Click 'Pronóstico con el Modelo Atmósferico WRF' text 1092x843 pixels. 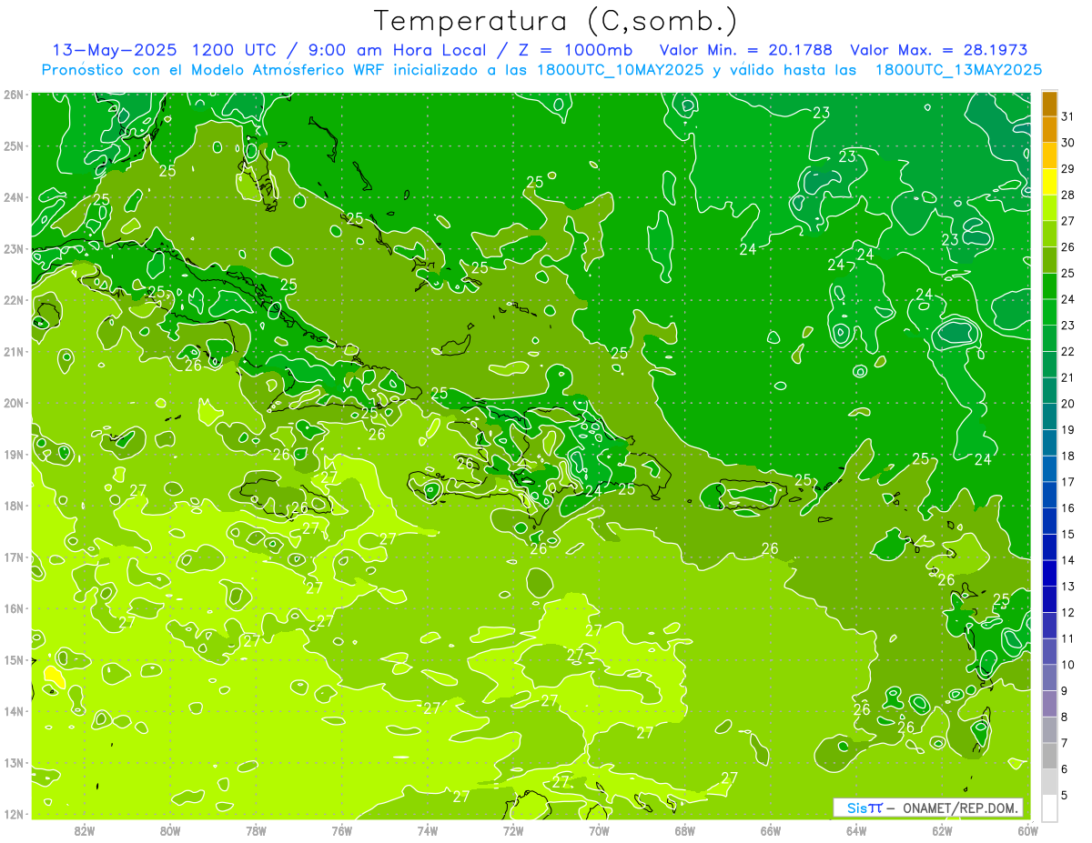(214, 70)
